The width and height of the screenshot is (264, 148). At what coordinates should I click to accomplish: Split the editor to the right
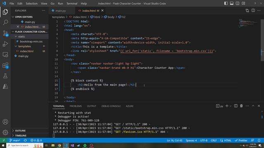pyautogui.click(x=253, y=11)
